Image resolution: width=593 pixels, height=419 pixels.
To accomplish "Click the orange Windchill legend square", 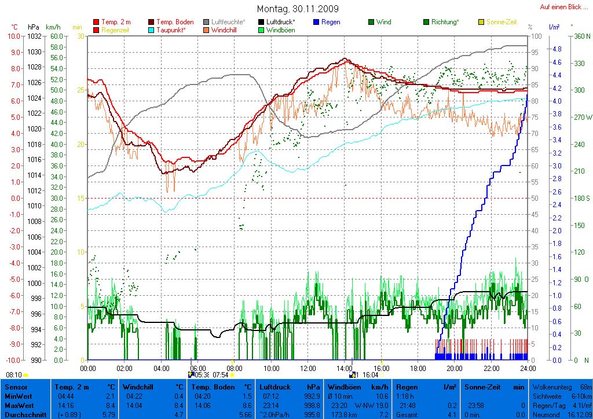I will pyautogui.click(x=206, y=30).
